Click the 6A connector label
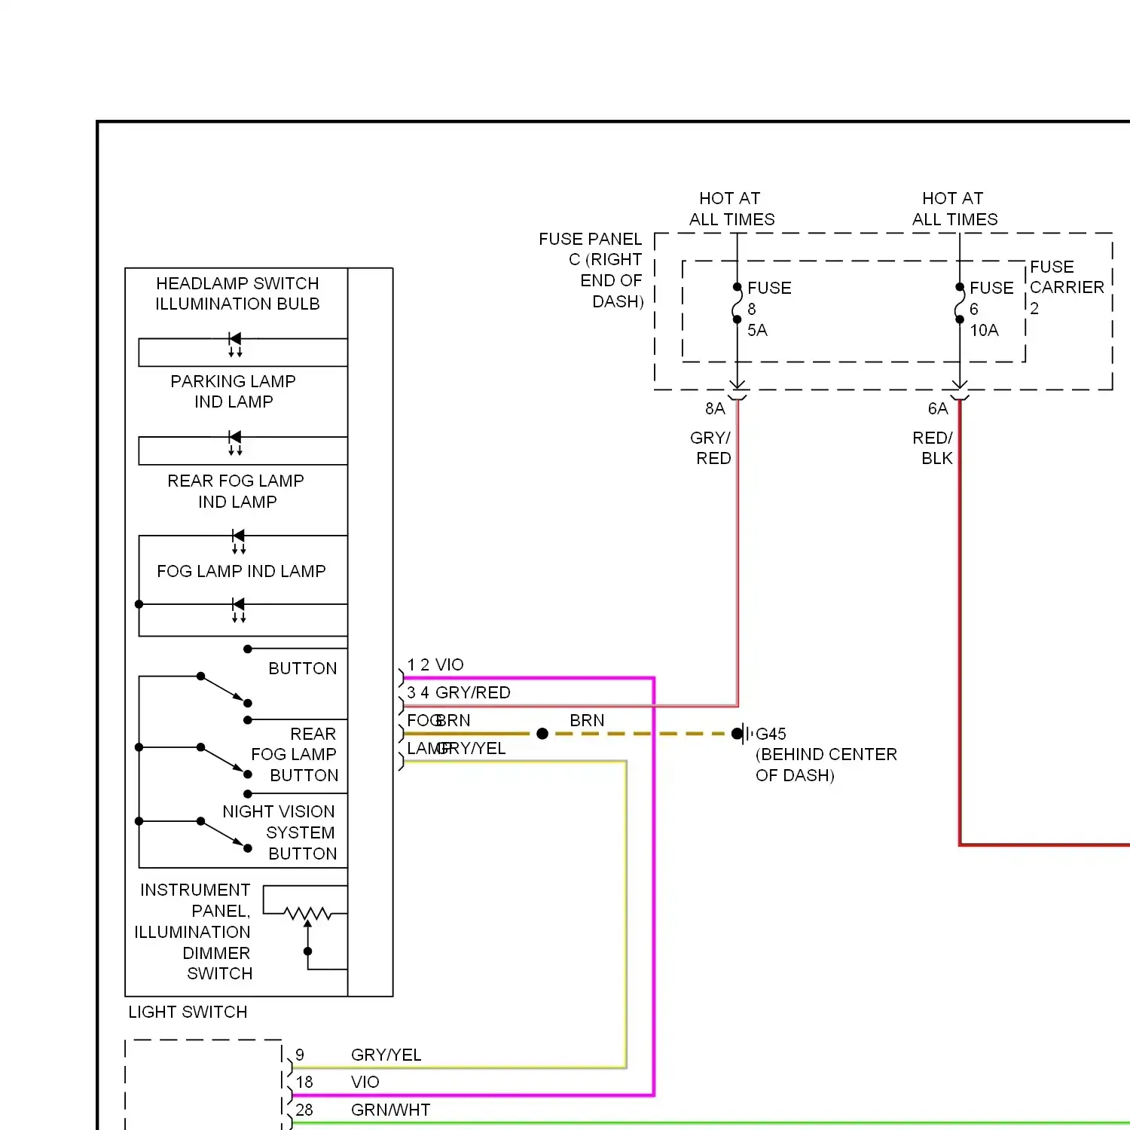 tap(938, 408)
